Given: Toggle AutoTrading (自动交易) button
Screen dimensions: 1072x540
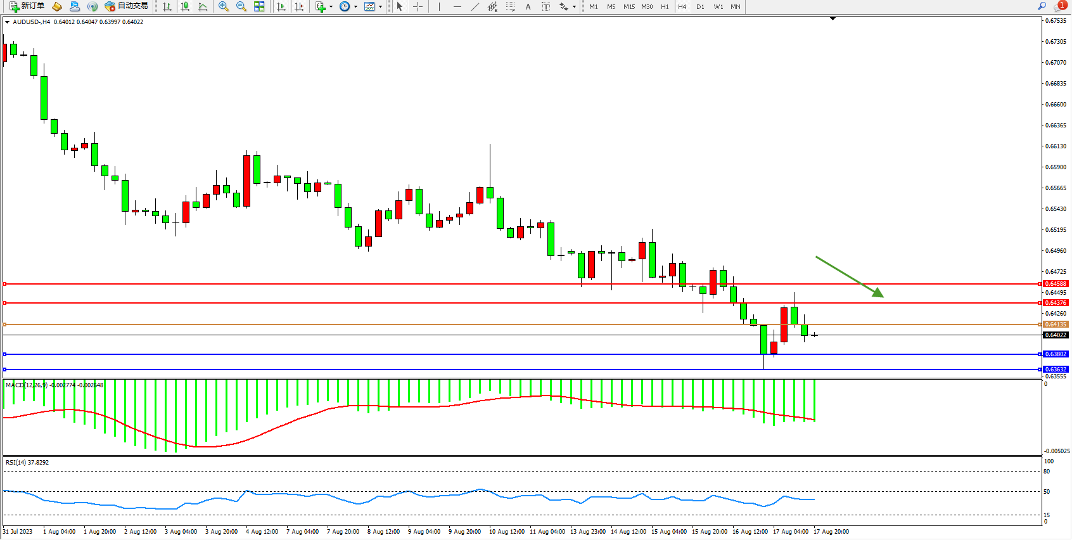Looking at the screenshot, I should [x=126, y=6].
